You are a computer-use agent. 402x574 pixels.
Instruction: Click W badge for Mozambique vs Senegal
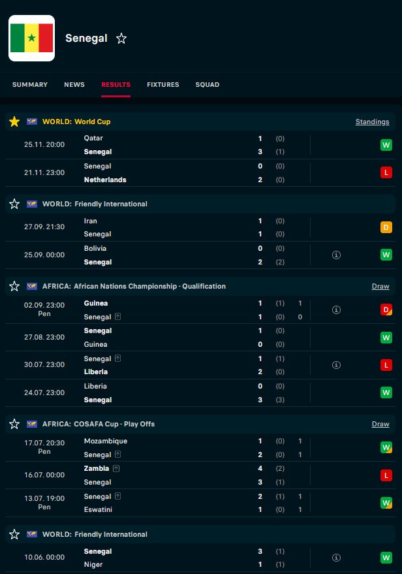coord(386,447)
